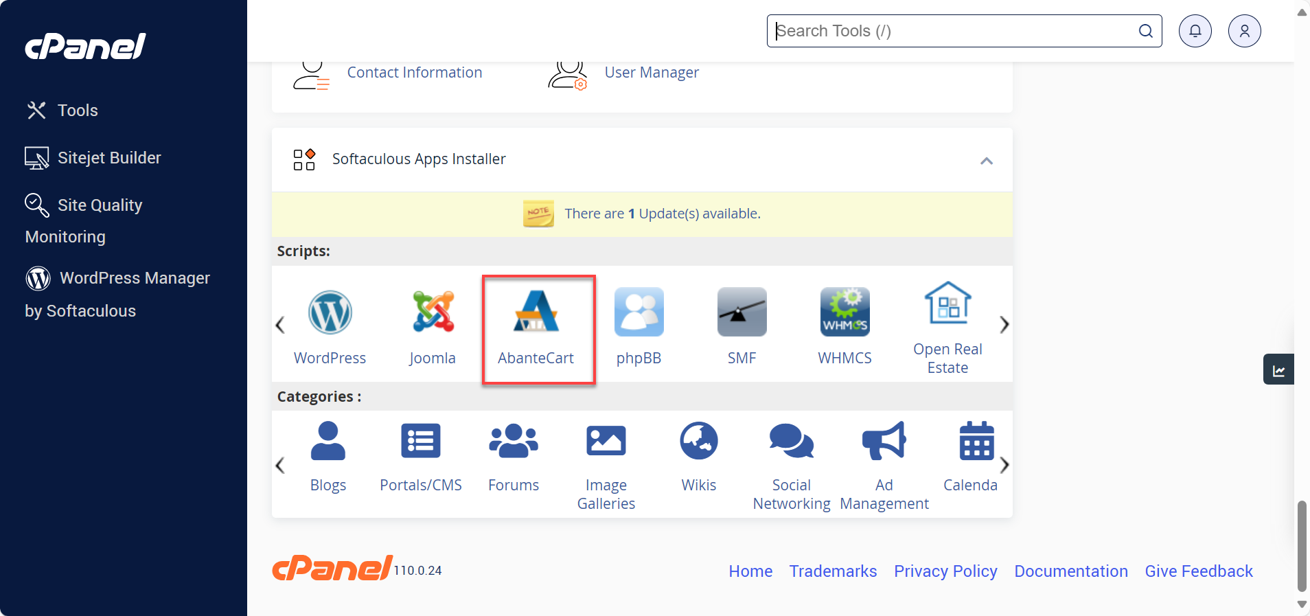Click the notifications bell icon
Viewport: 1310px width, 616px height.
[1195, 31]
